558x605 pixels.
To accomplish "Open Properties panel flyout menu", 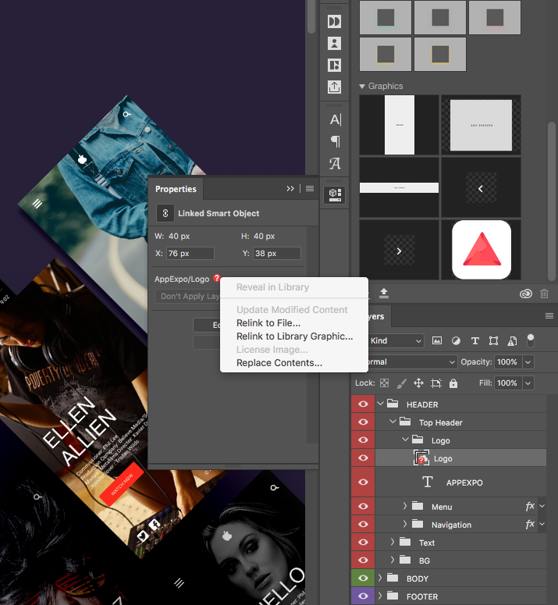I will [310, 189].
